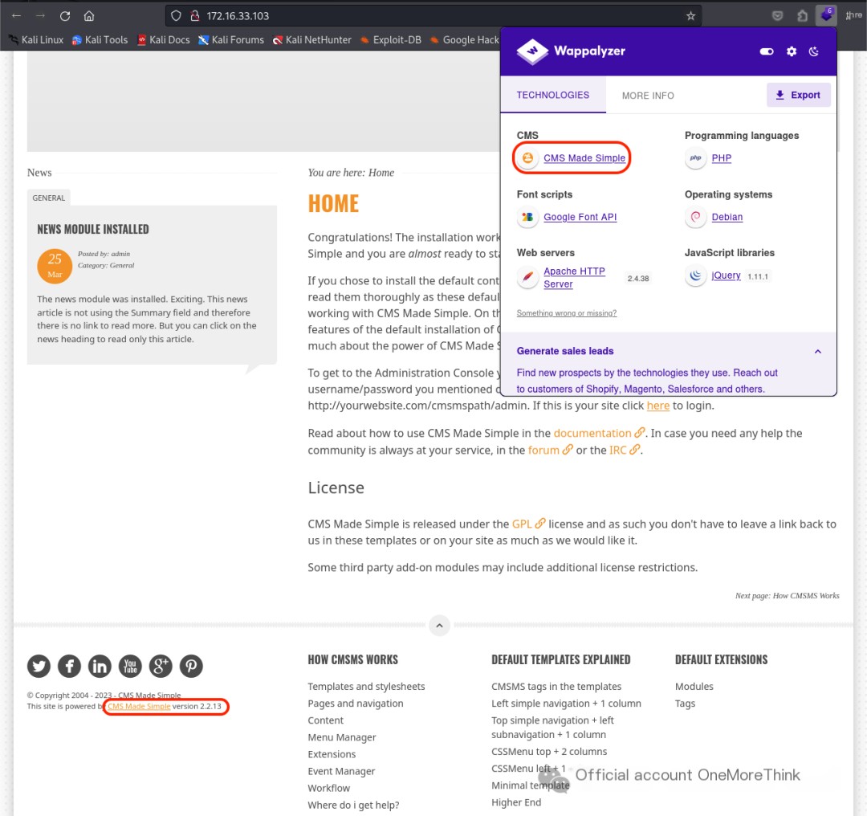Viewport: 867px width, 816px height.
Task: Click the Google Font API icon
Action: [527, 217]
